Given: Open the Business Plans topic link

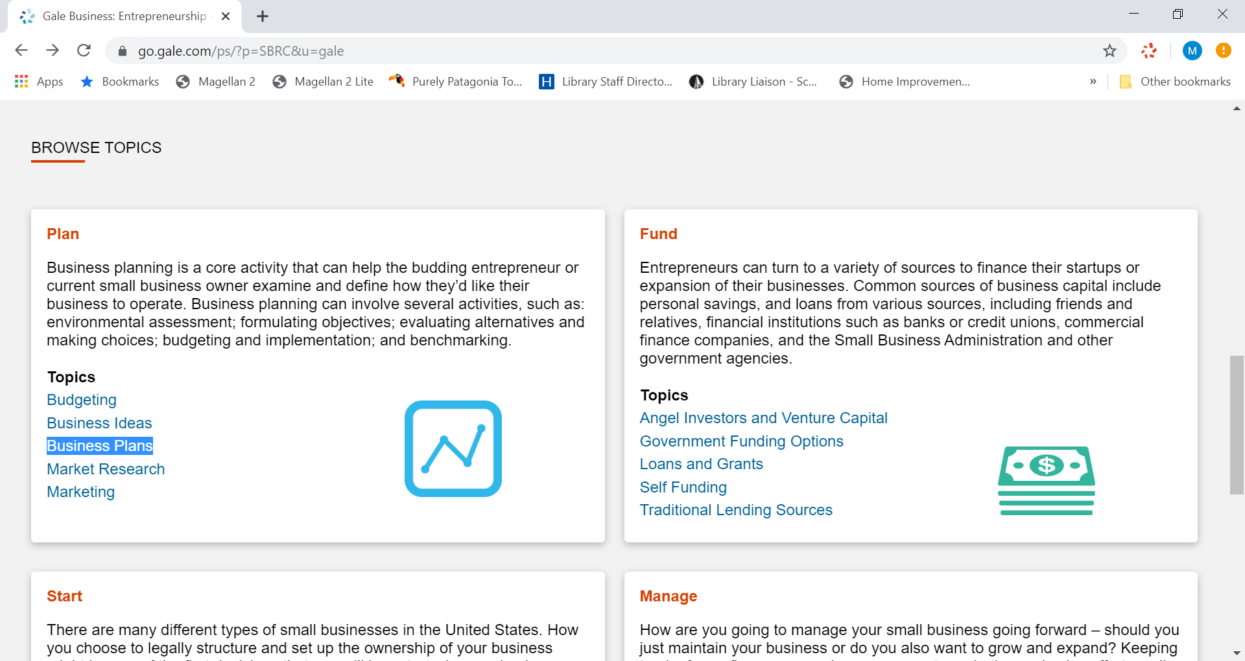Looking at the screenshot, I should click(x=99, y=445).
